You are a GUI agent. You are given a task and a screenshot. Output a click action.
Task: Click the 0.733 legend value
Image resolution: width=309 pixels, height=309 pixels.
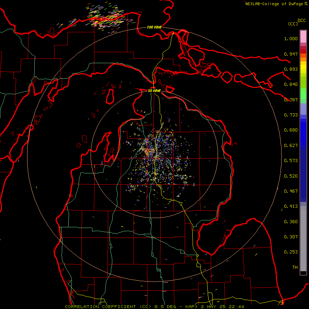(x=291, y=115)
